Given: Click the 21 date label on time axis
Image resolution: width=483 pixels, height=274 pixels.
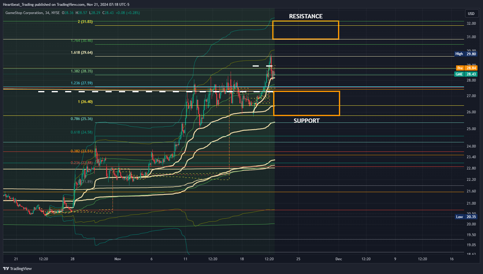Looking at the screenshot, I should [x=16, y=259].
